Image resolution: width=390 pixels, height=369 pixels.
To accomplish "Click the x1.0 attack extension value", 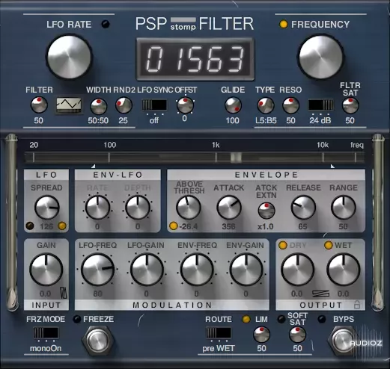I will (266, 226).
